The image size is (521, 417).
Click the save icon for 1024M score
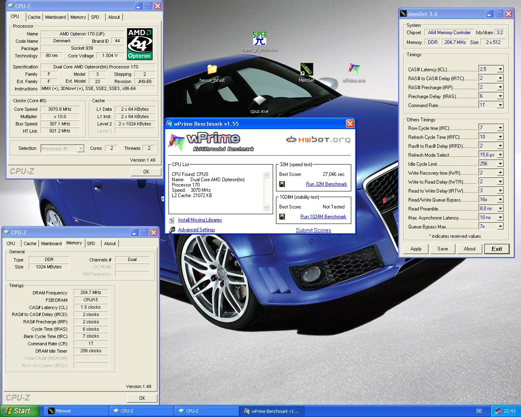tap(282, 217)
